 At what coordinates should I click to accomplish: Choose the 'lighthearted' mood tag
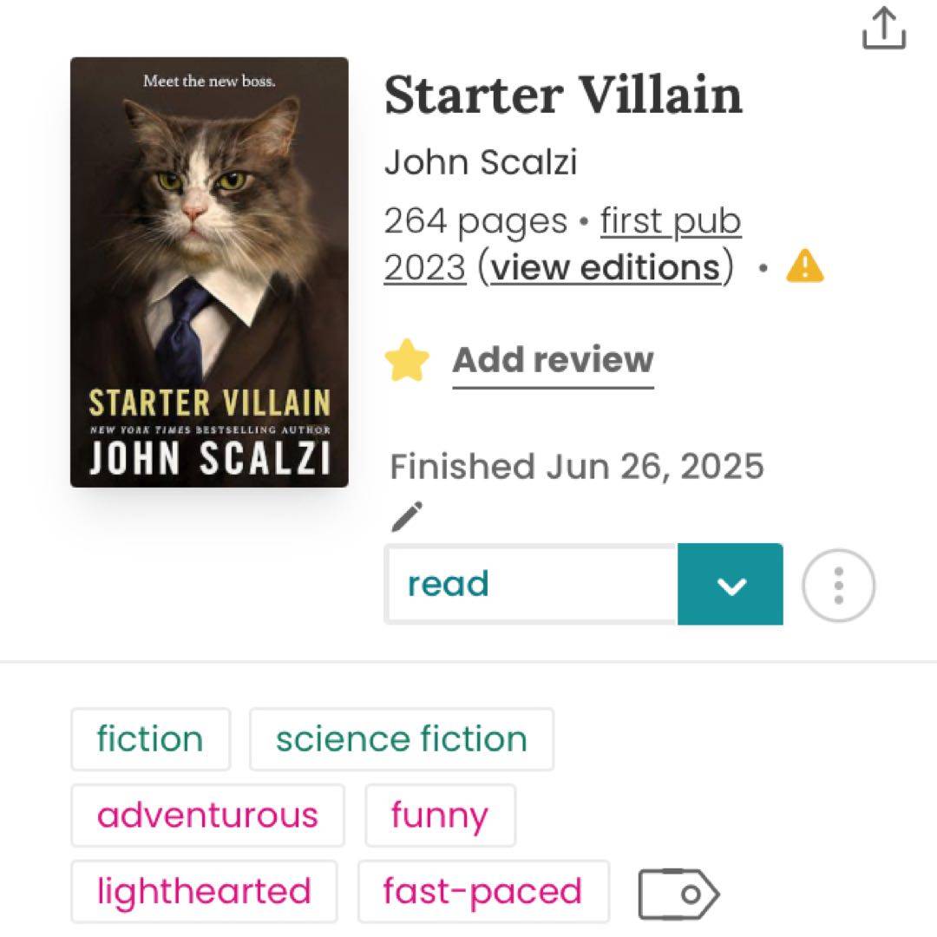click(204, 892)
